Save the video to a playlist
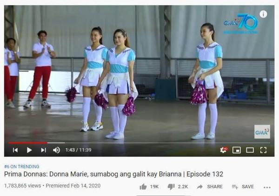 coord(243,187)
